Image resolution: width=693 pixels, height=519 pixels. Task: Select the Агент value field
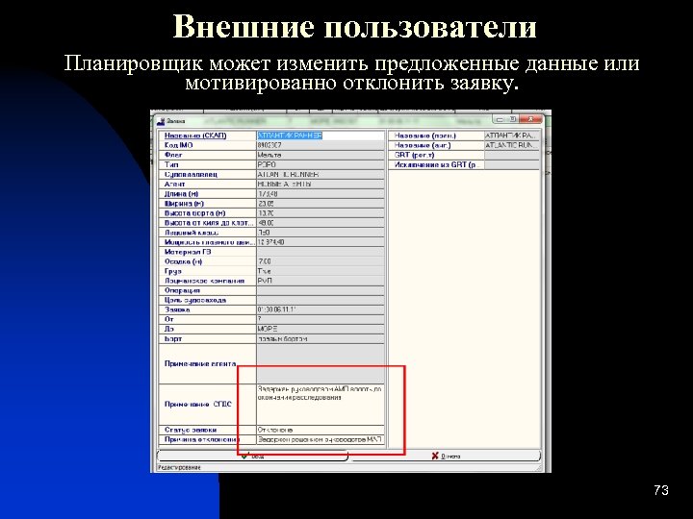tap(321, 184)
